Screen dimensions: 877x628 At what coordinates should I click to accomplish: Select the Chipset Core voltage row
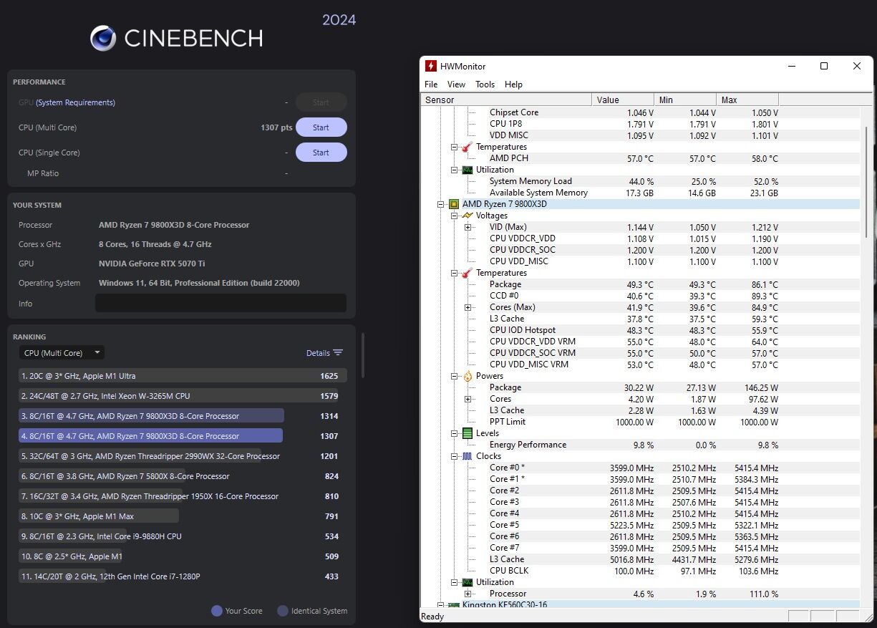pos(640,112)
